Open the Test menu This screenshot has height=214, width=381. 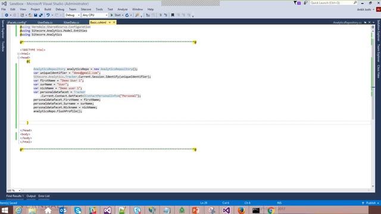coord(110,10)
